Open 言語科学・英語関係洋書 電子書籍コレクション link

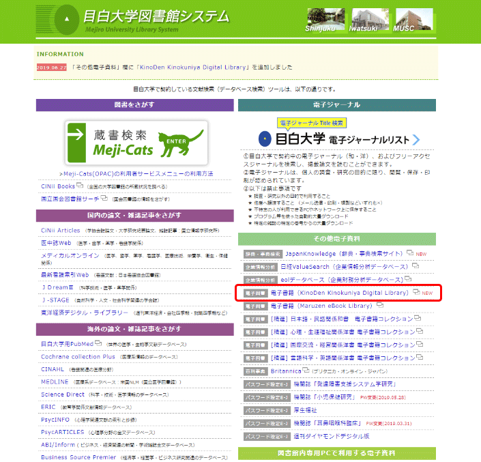pyautogui.click(x=342, y=358)
